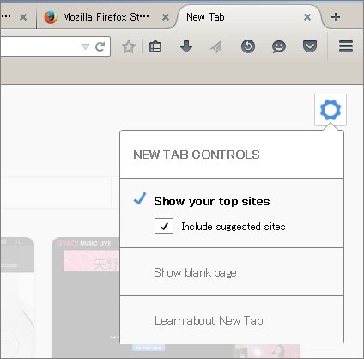Screen dimensions: 364x359
Task: Select Show blank page option
Action: (x=195, y=272)
